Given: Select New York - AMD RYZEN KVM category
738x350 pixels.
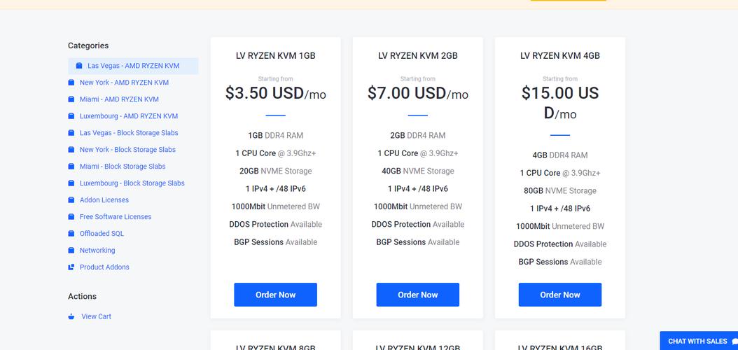Looking at the screenshot, I should click(124, 83).
